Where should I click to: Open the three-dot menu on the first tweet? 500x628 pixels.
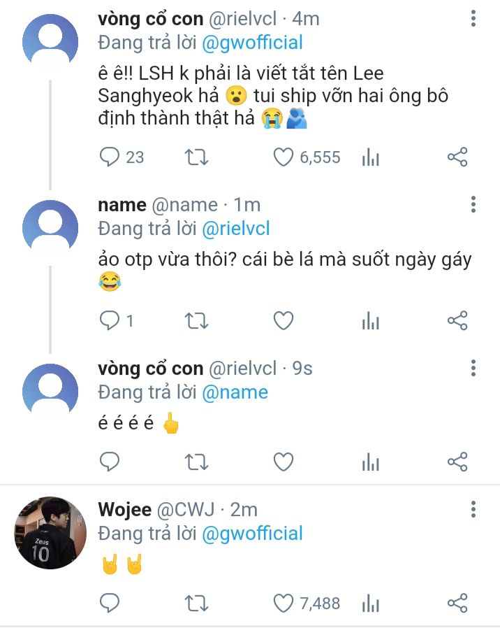pos(473,18)
